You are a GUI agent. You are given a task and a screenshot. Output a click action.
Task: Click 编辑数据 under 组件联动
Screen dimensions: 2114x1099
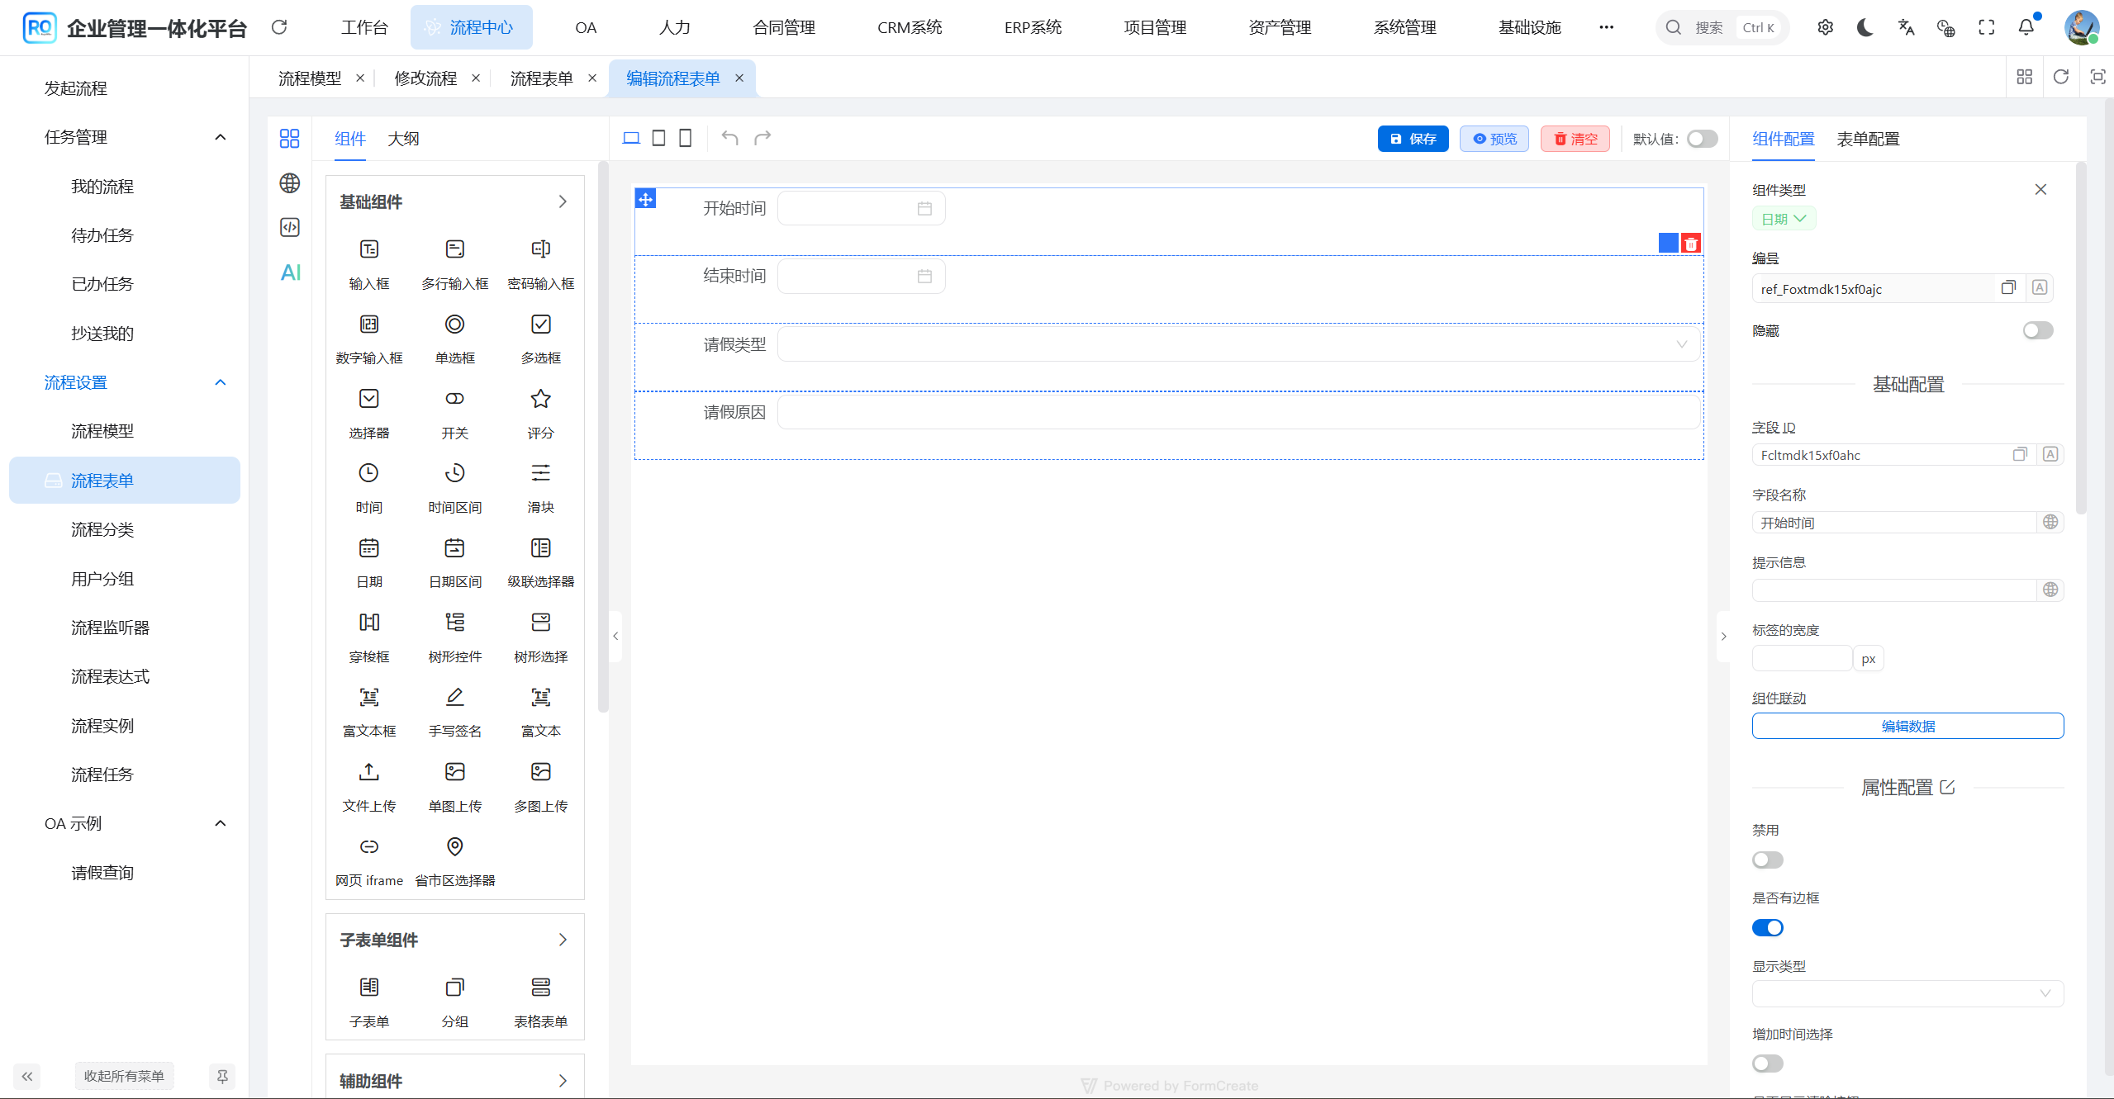point(1907,726)
